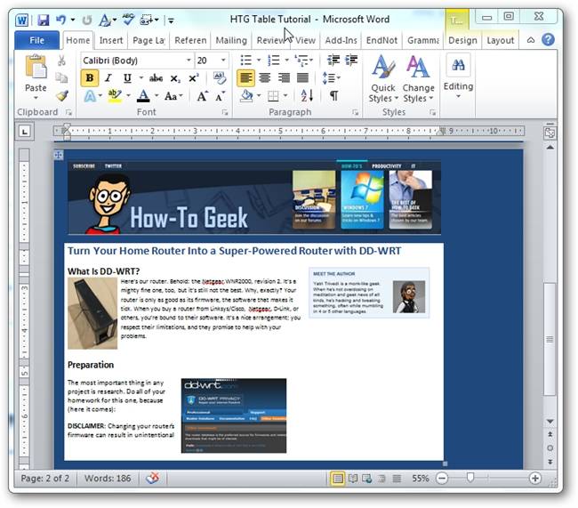Shrink font size with the smaller A icon
The width and height of the screenshot is (578, 508).
tap(221, 96)
